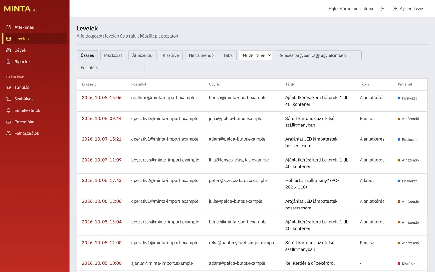Click the Postafiókok inbox icon
The height and width of the screenshot is (272, 435).
click(8, 122)
